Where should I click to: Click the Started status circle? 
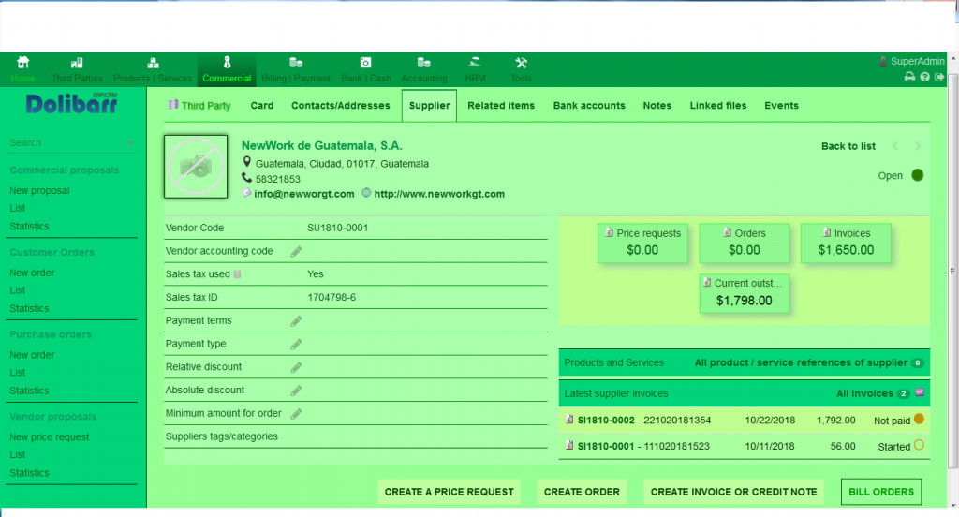(919, 446)
